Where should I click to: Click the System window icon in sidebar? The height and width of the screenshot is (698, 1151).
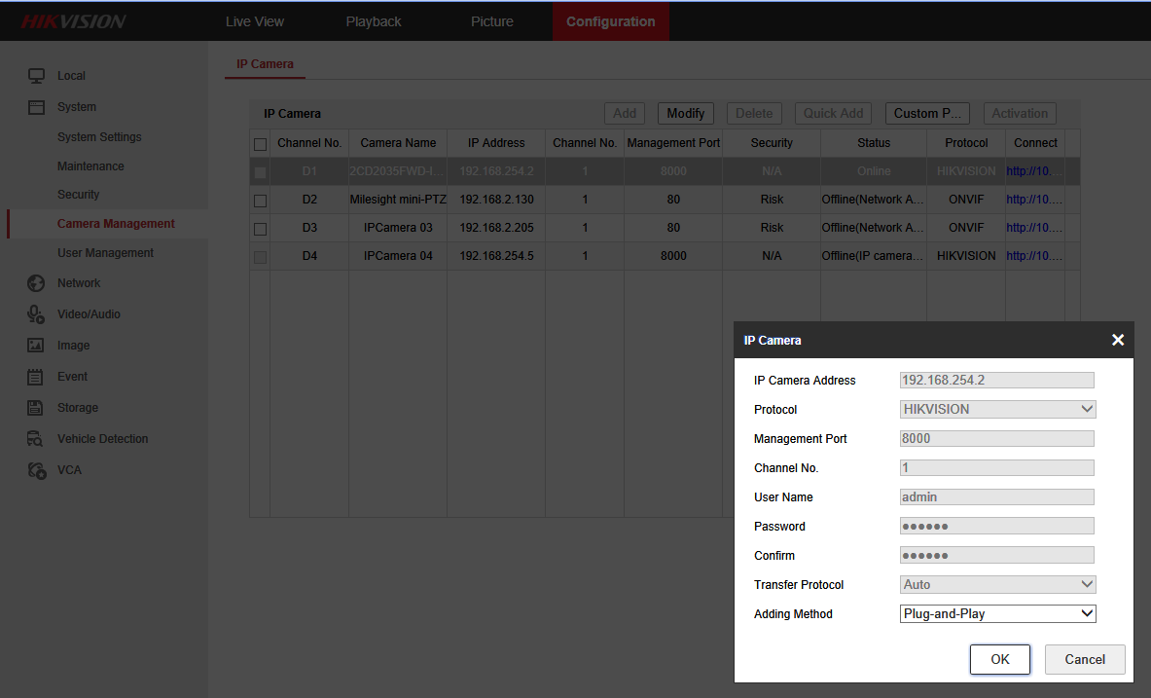(36, 107)
